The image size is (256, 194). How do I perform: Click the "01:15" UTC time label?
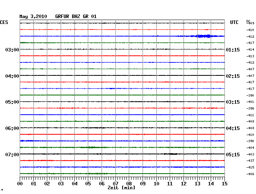233,49
